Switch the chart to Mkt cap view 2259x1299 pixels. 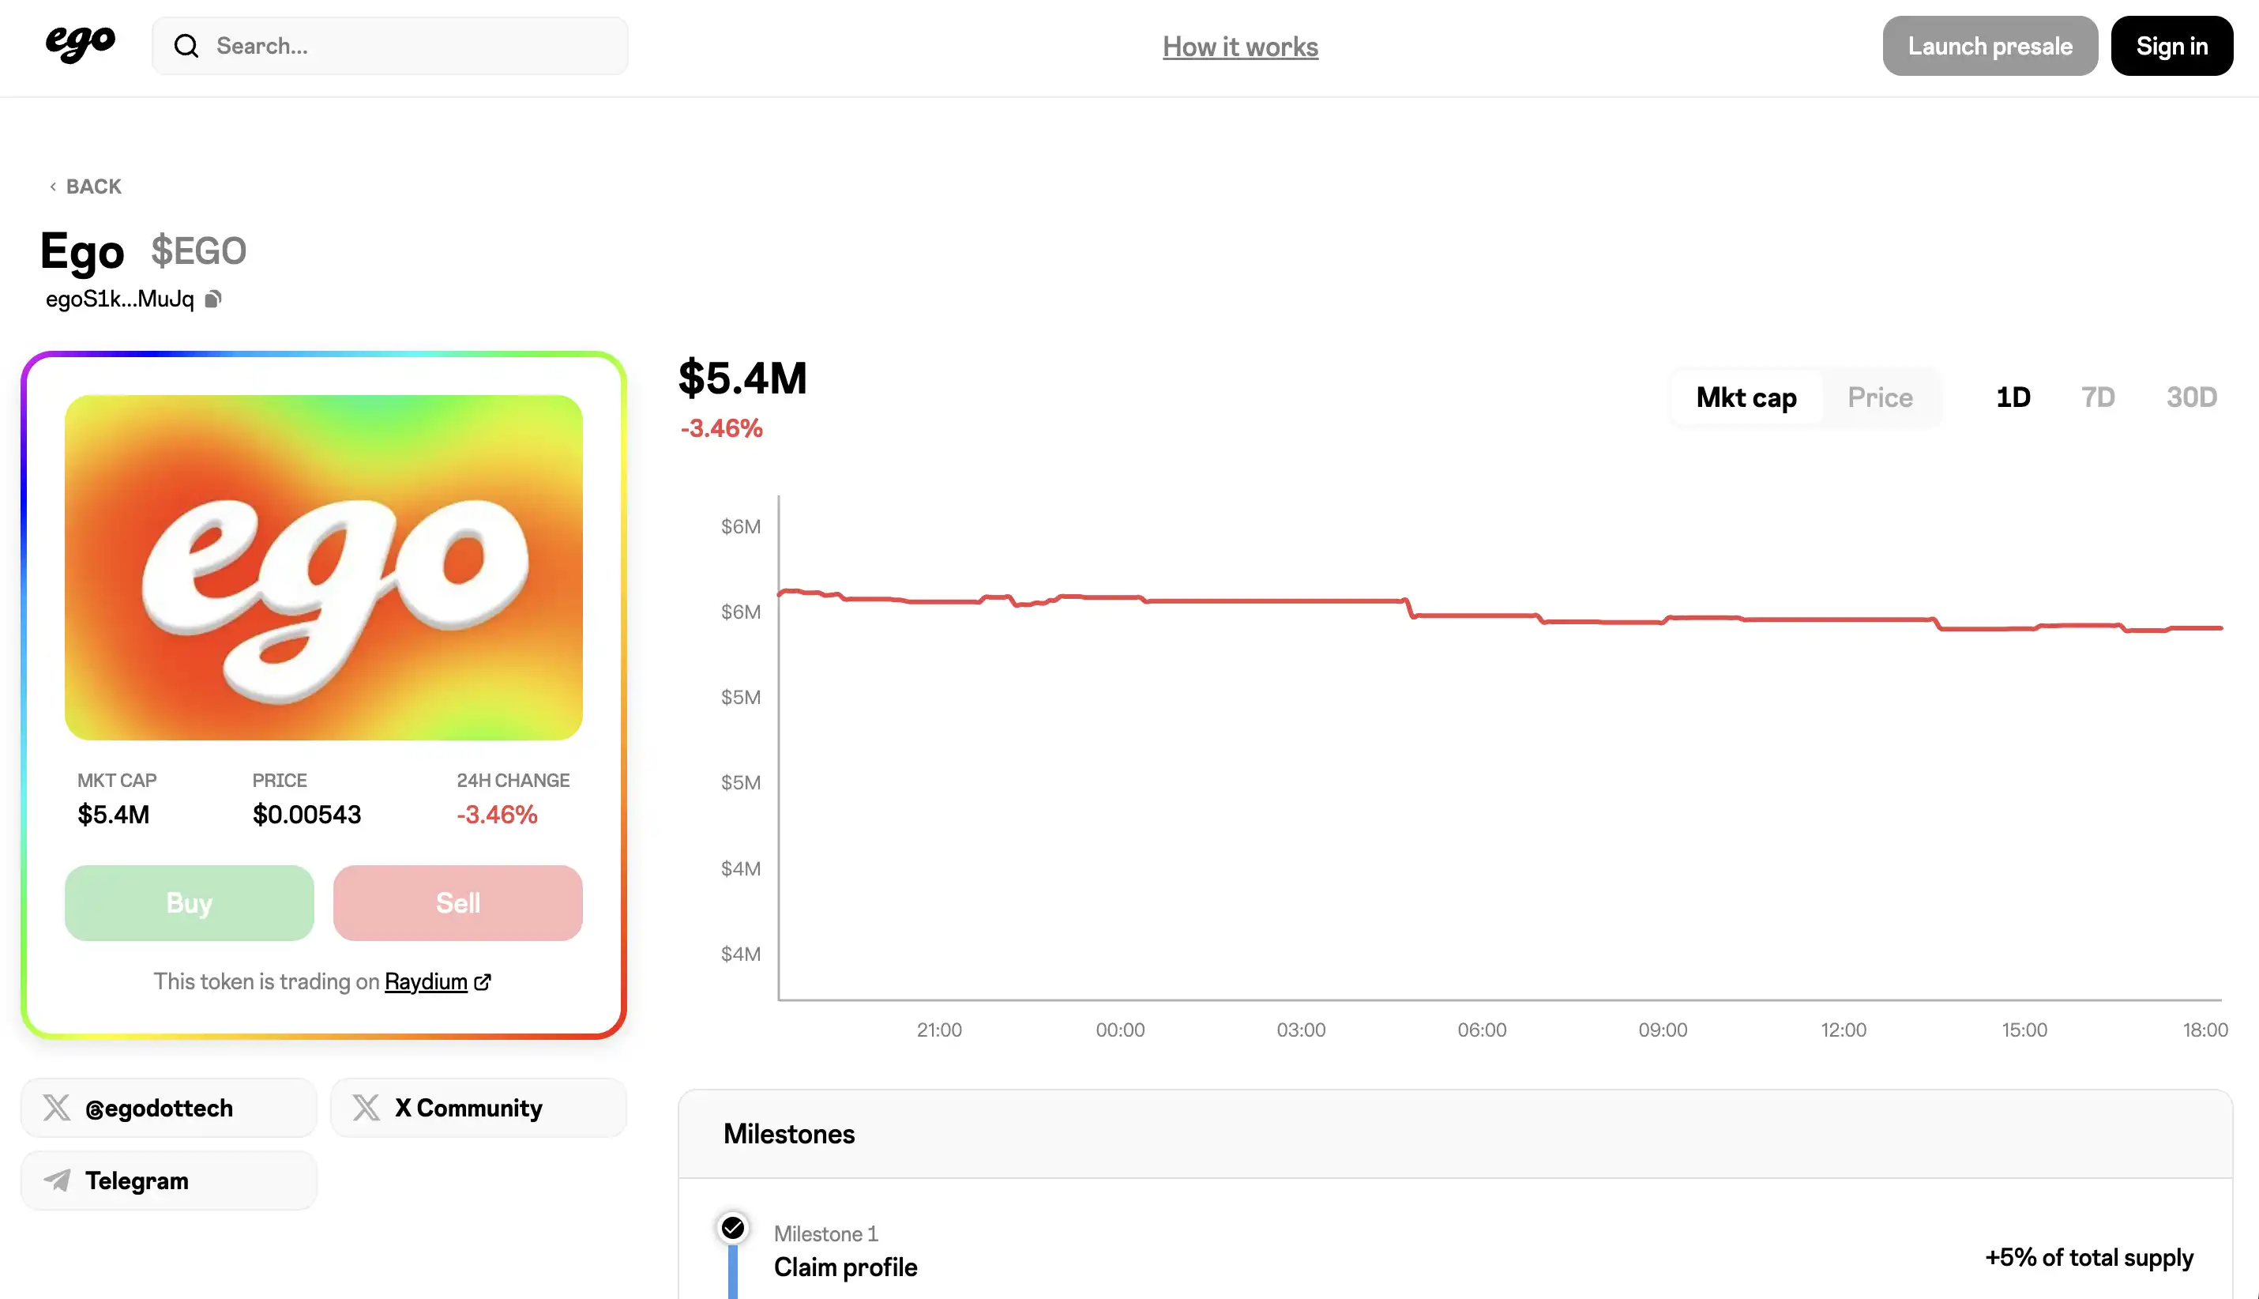pyautogui.click(x=1746, y=398)
